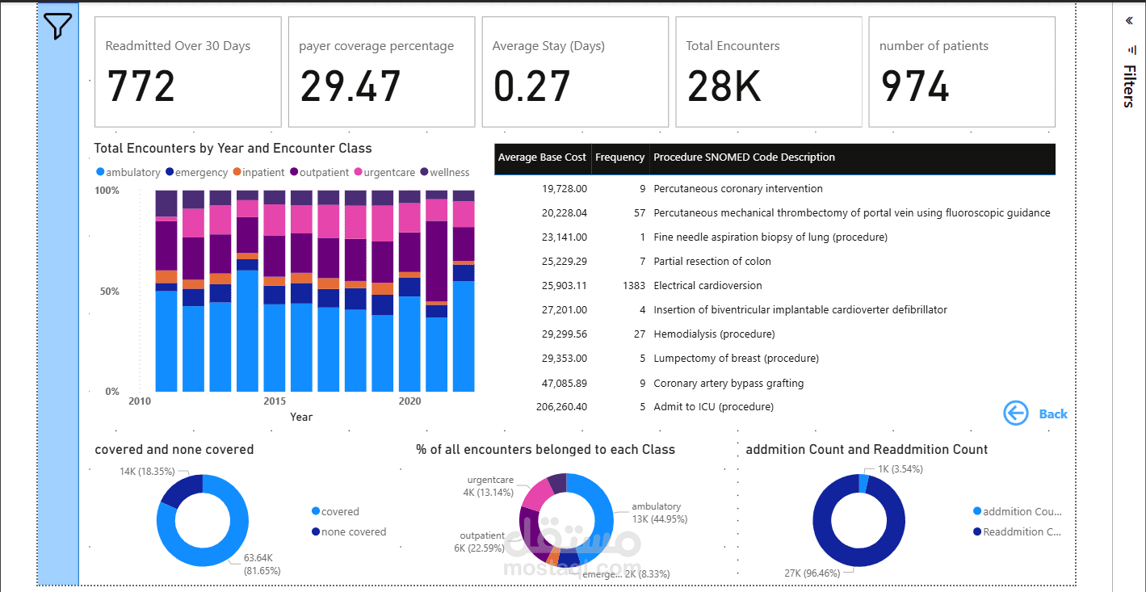Click the 206,260.40 cost value

coord(561,406)
